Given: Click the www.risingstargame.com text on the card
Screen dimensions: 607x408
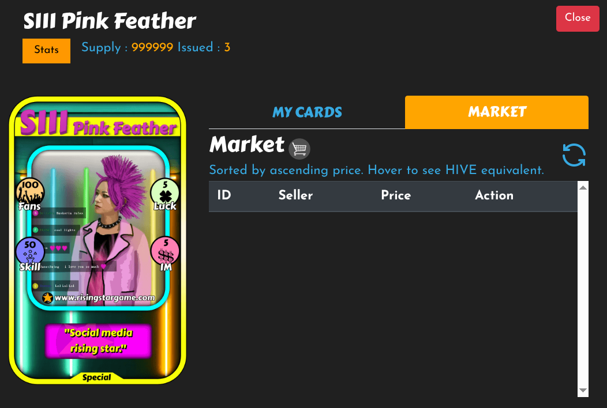Looking at the screenshot, I should click(x=105, y=298).
